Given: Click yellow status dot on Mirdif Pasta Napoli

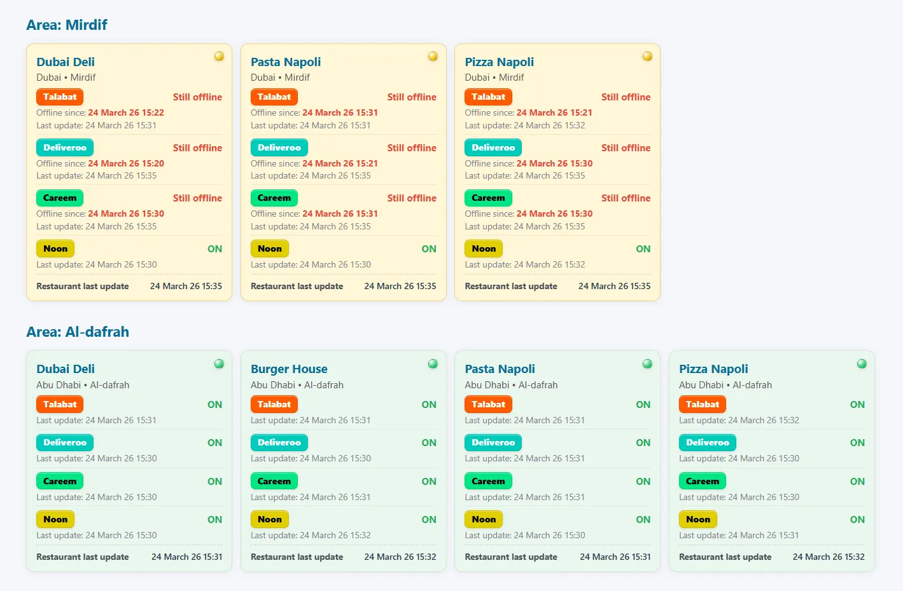Looking at the screenshot, I should [433, 56].
